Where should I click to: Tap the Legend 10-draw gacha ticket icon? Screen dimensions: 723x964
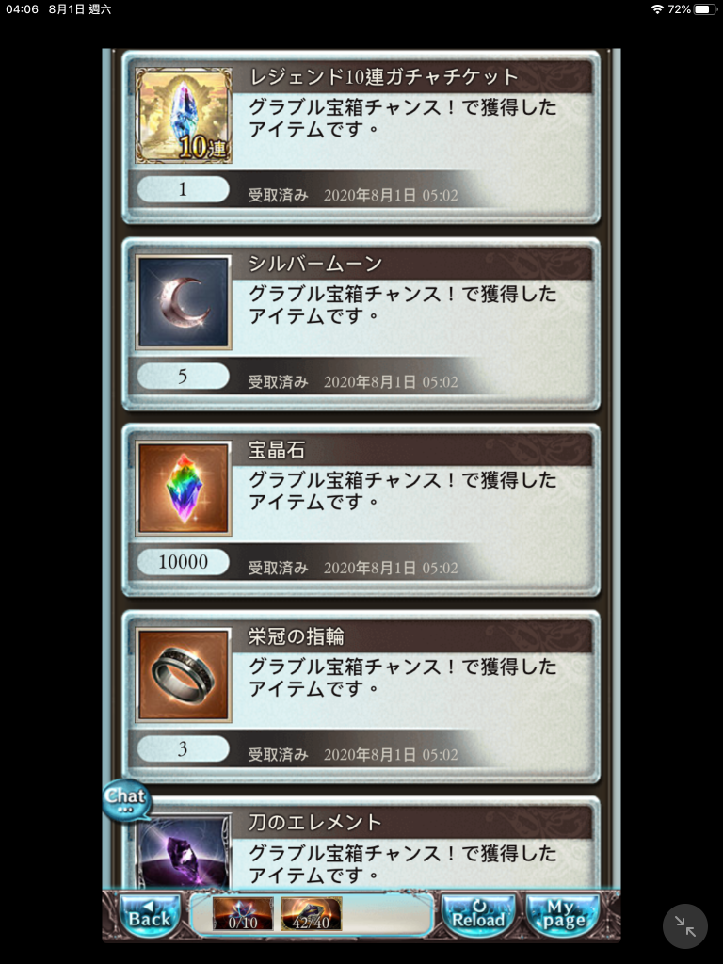184,116
